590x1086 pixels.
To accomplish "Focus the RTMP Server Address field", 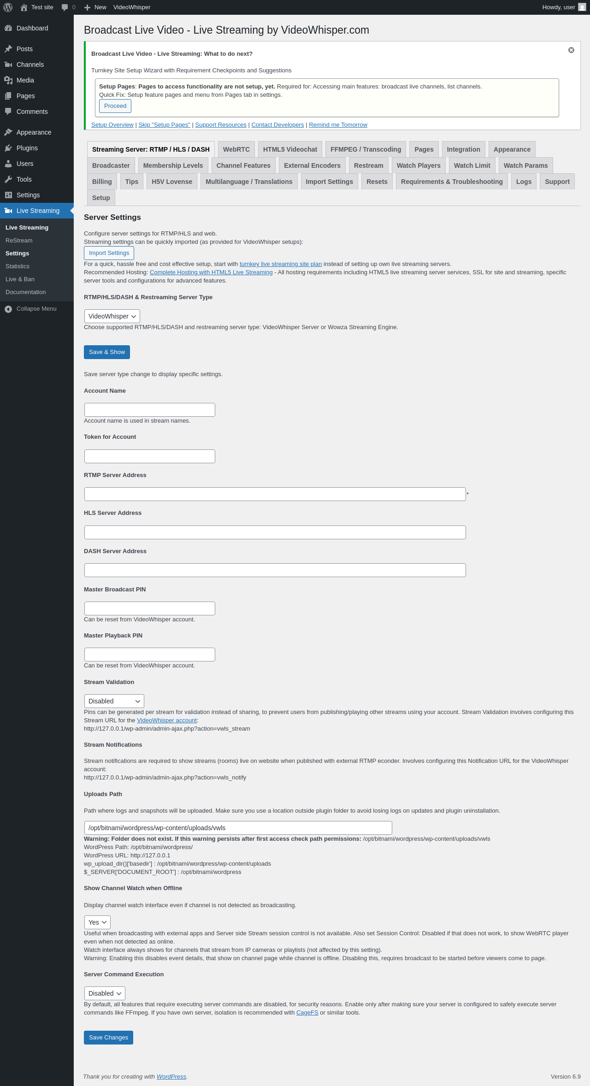I will [275, 494].
